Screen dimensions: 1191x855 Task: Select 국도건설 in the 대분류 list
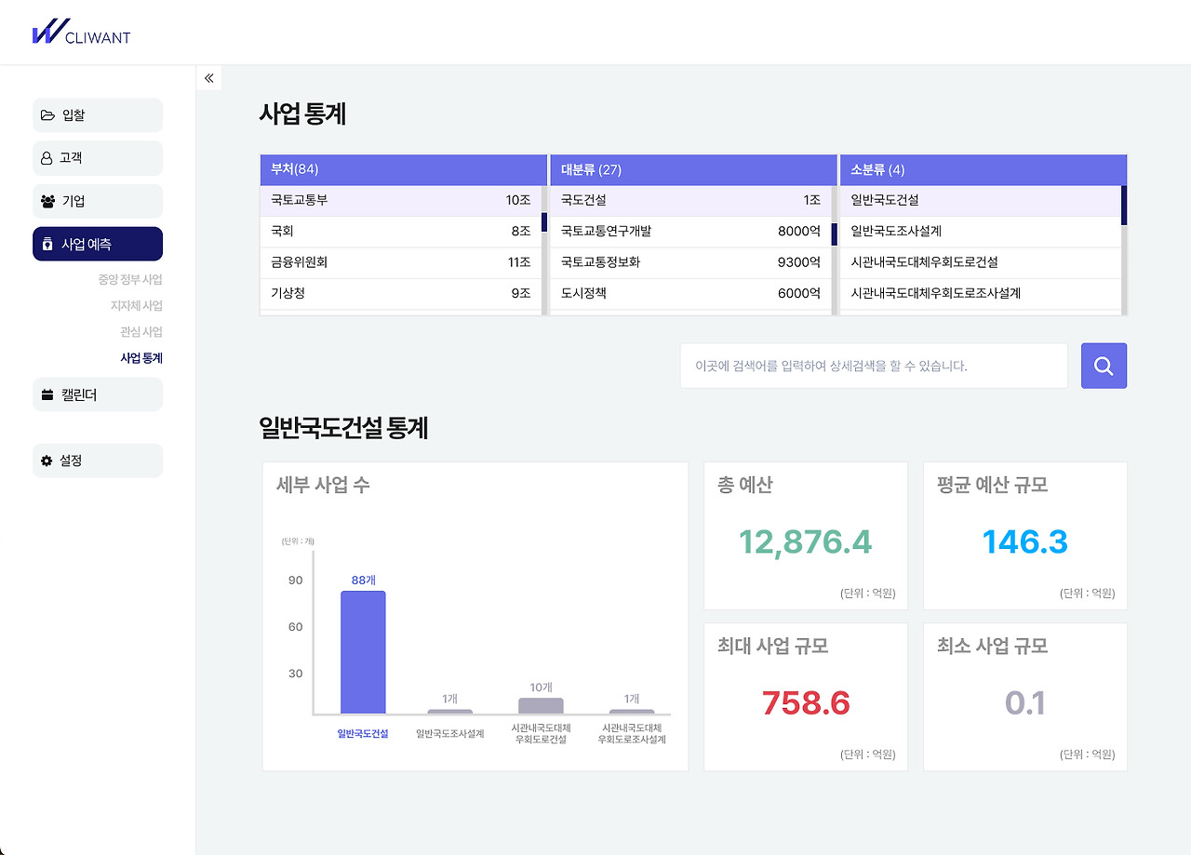coord(690,200)
